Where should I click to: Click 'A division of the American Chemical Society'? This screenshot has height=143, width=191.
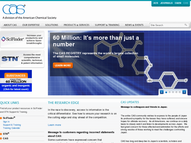click(x=29, y=18)
